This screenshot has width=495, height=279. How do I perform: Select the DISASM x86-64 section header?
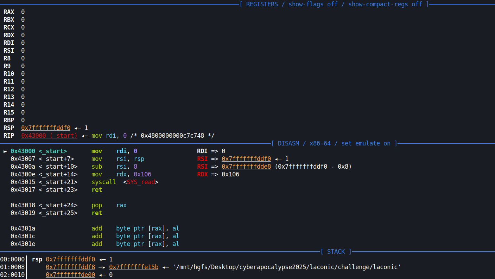334,143
